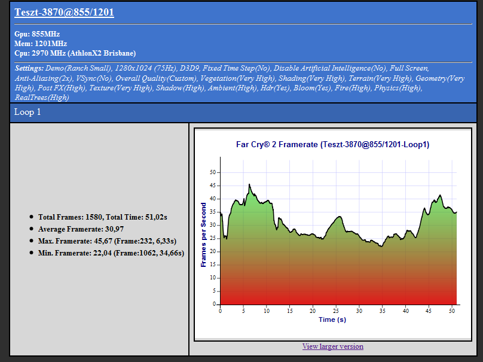Click the Time (s) axis label
This screenshot has height=362, width=483.
[x=332, y=320]
